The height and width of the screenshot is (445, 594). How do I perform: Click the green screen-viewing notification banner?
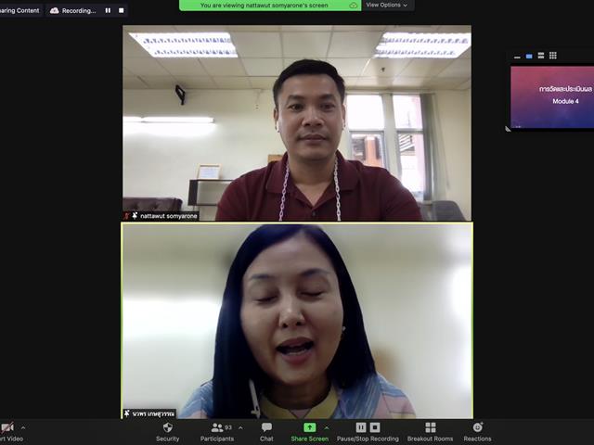[270, 5]
